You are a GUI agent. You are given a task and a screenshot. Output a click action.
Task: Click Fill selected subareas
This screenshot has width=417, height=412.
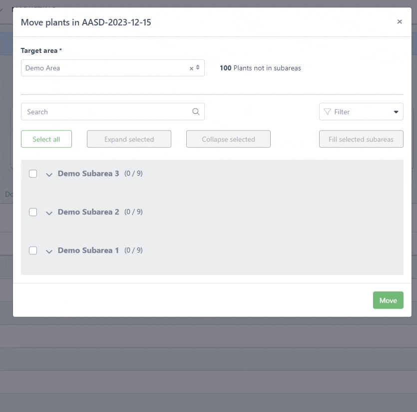361,139
